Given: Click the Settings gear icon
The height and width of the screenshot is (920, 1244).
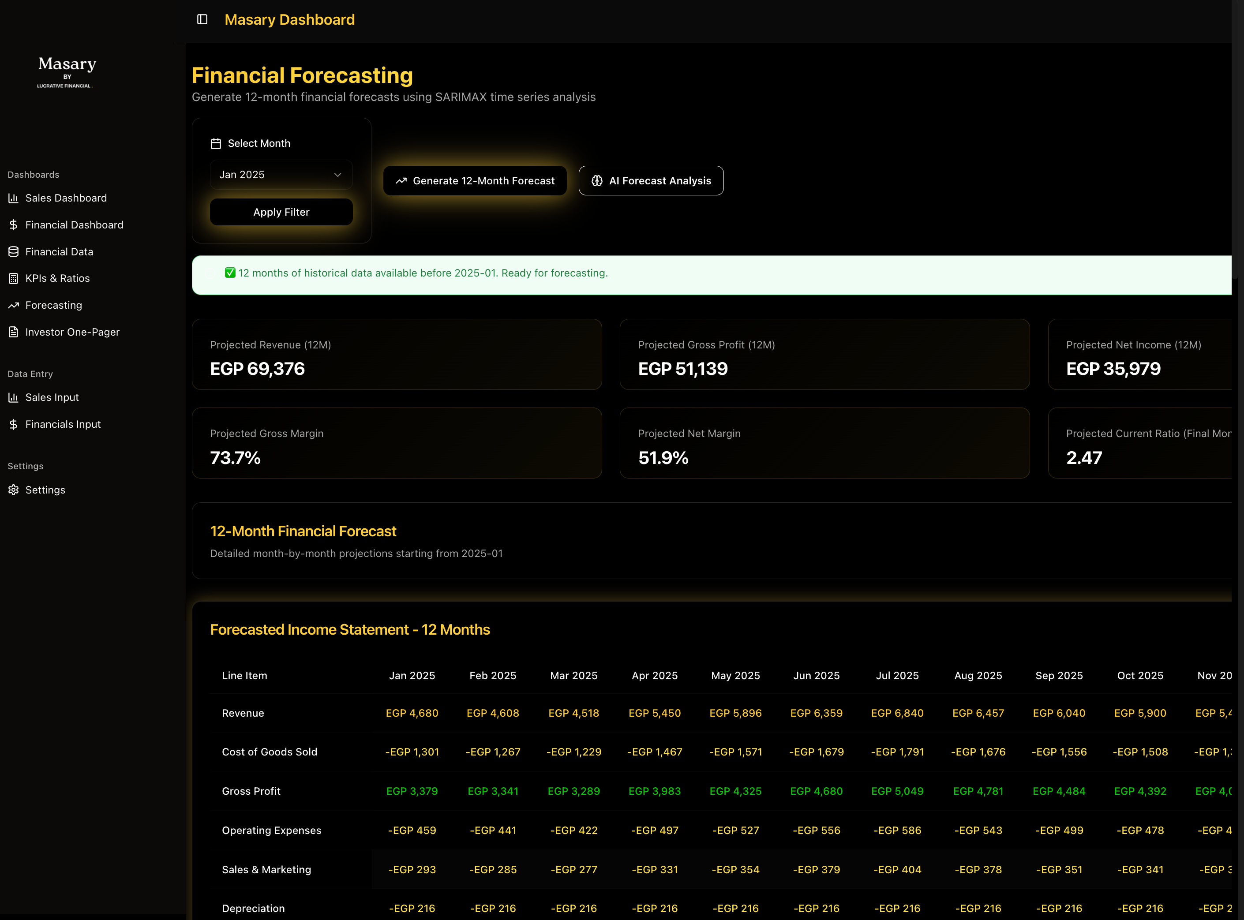Looking at the screenshot, I should pos(13,490).
